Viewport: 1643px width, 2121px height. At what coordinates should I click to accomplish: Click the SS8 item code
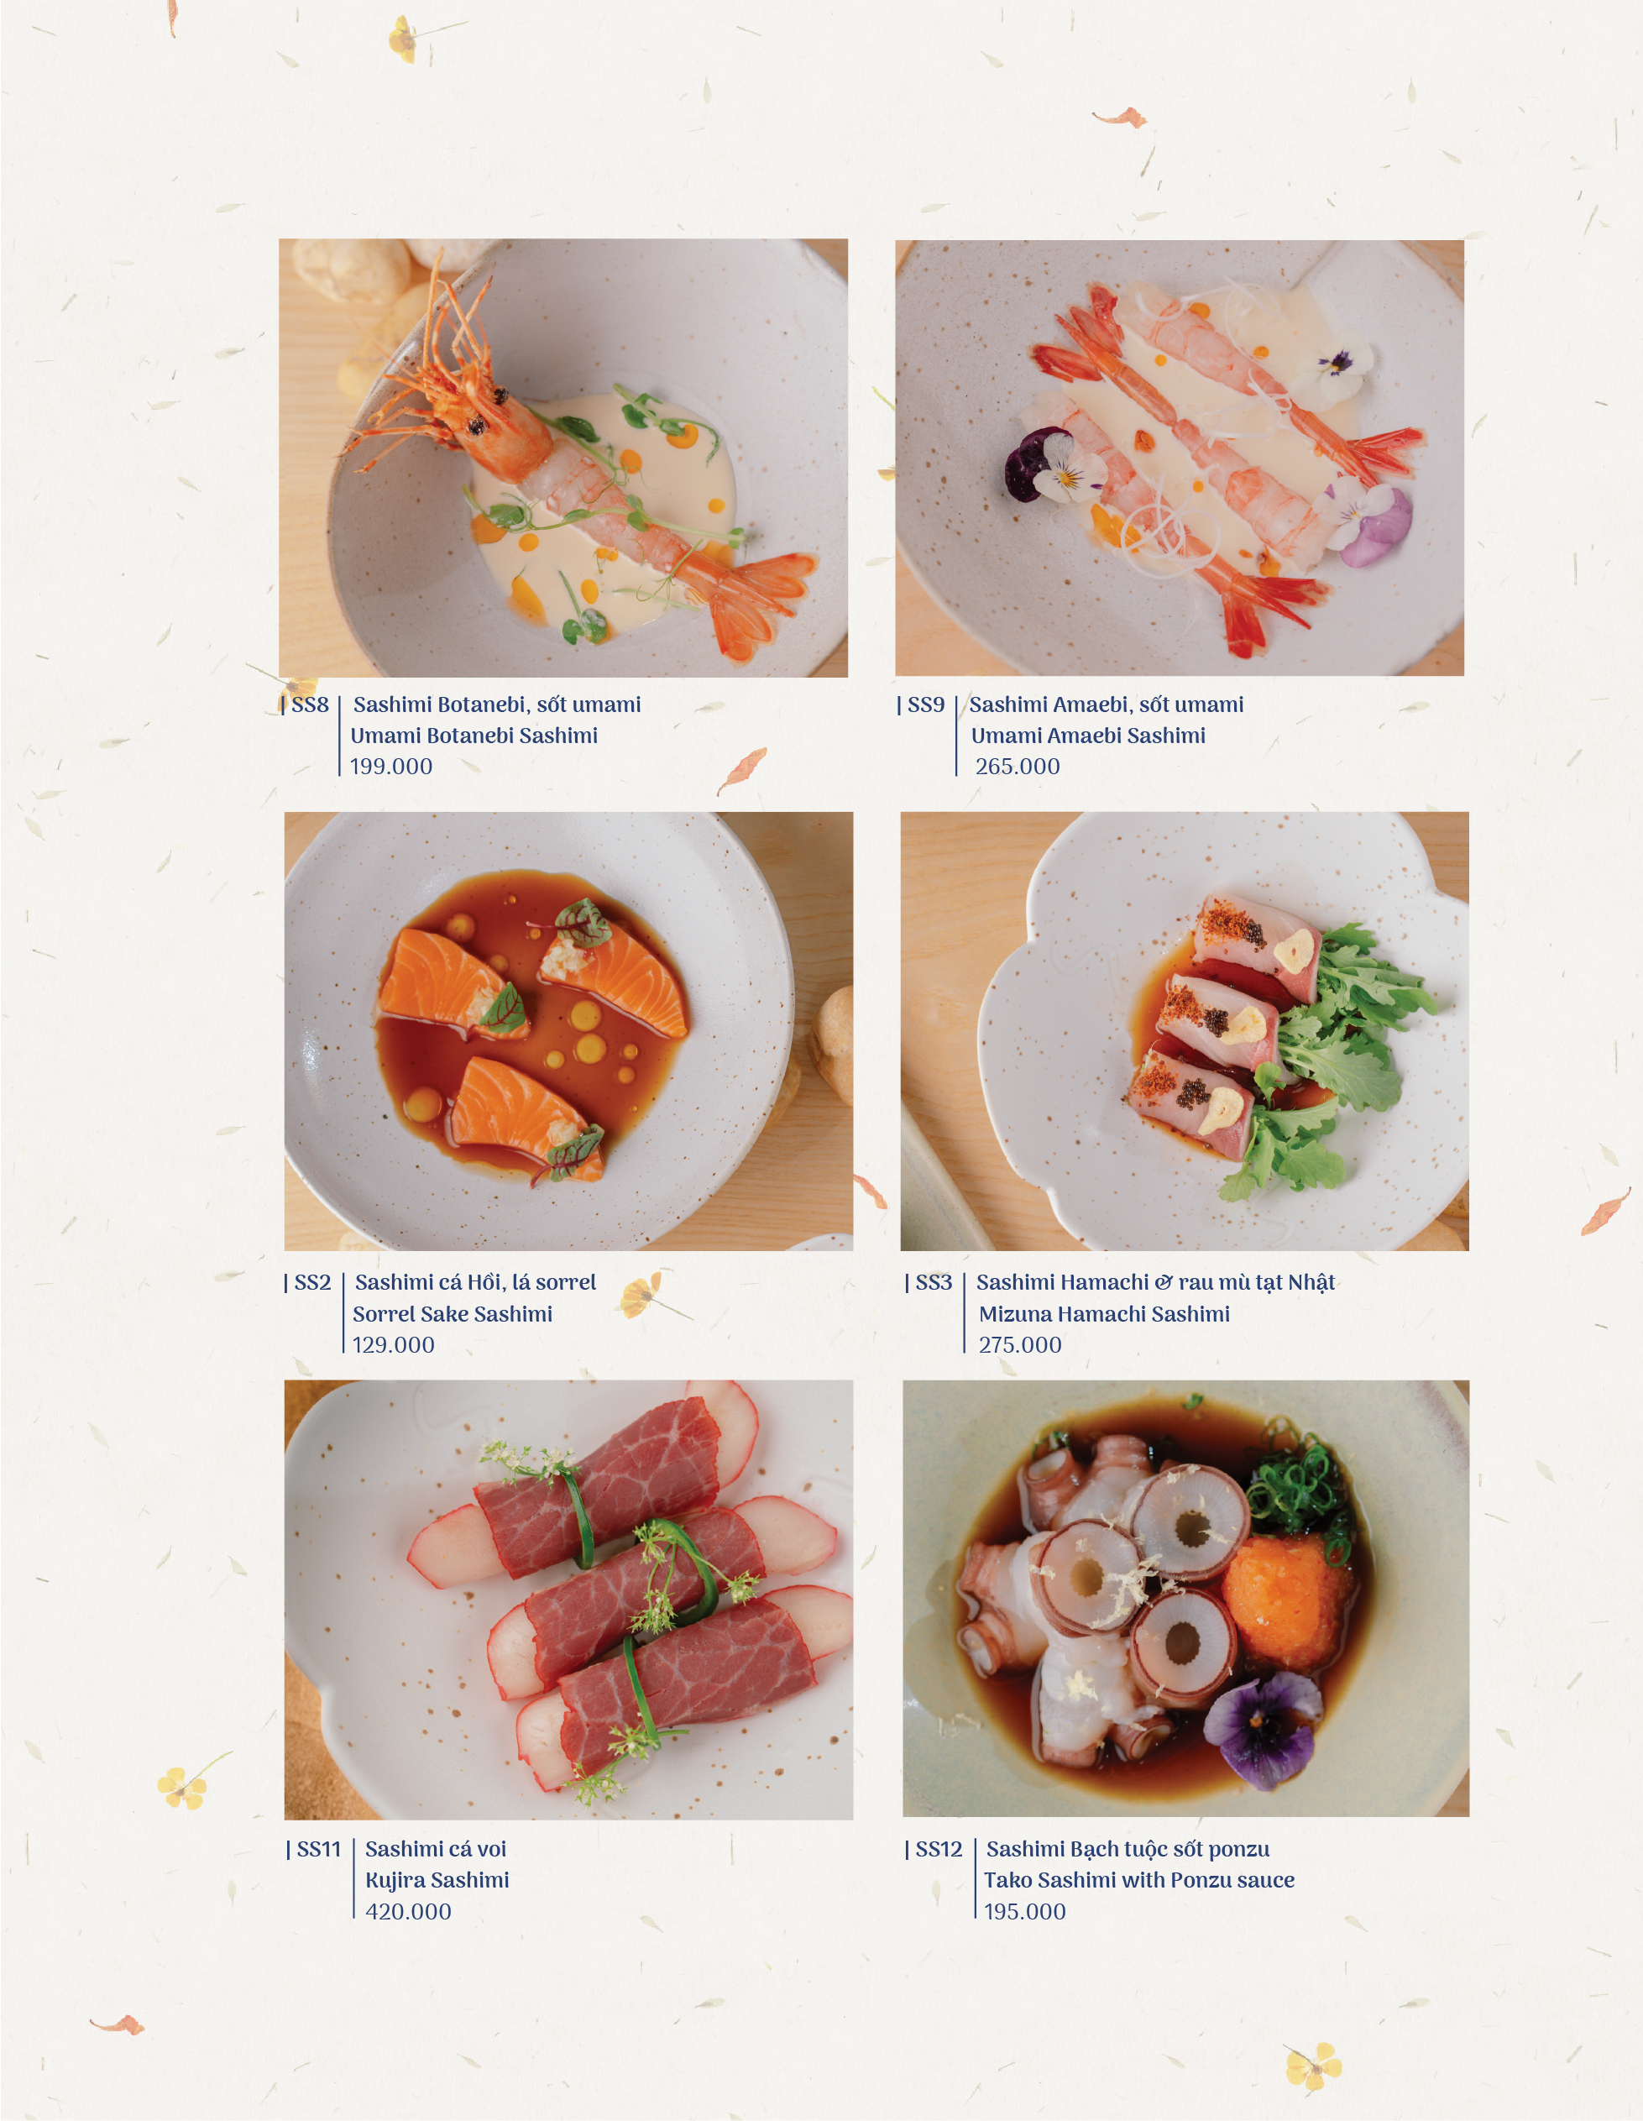tap(310, 705)
